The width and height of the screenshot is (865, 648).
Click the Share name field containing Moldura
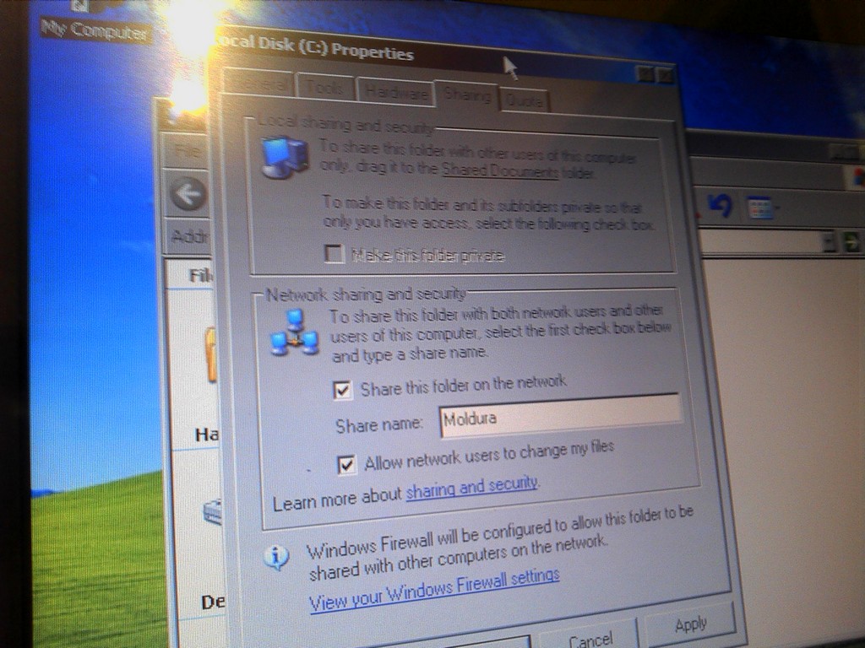(561, 415)
